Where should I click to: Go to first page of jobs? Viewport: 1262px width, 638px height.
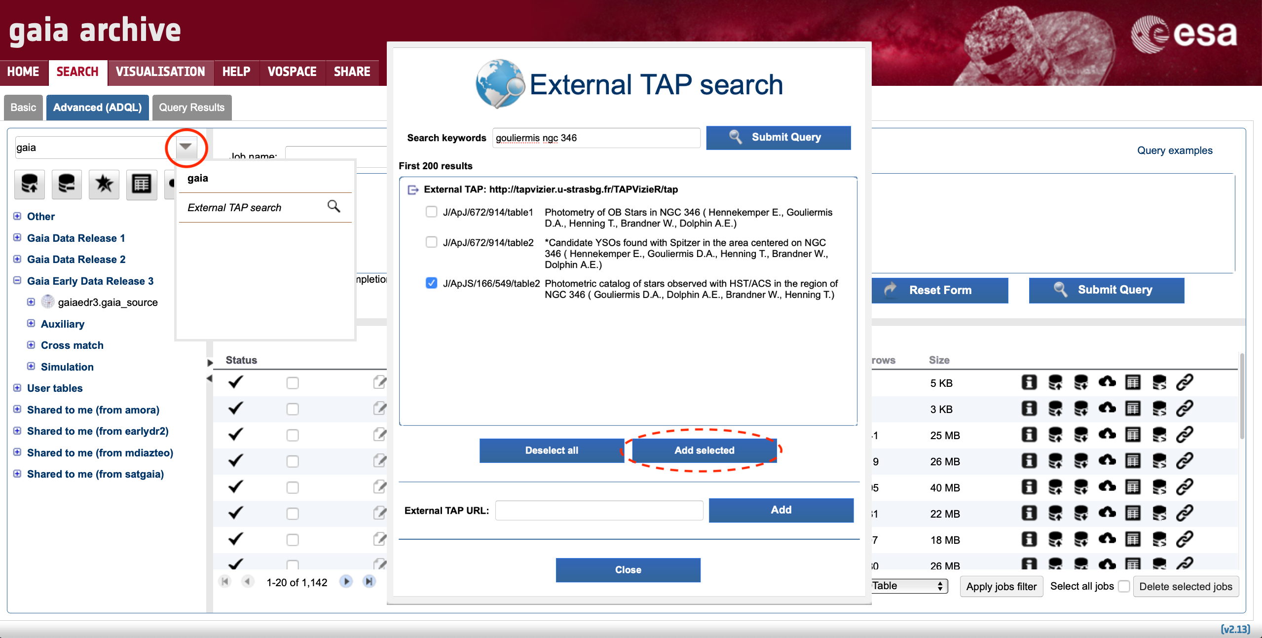point(225,582)
